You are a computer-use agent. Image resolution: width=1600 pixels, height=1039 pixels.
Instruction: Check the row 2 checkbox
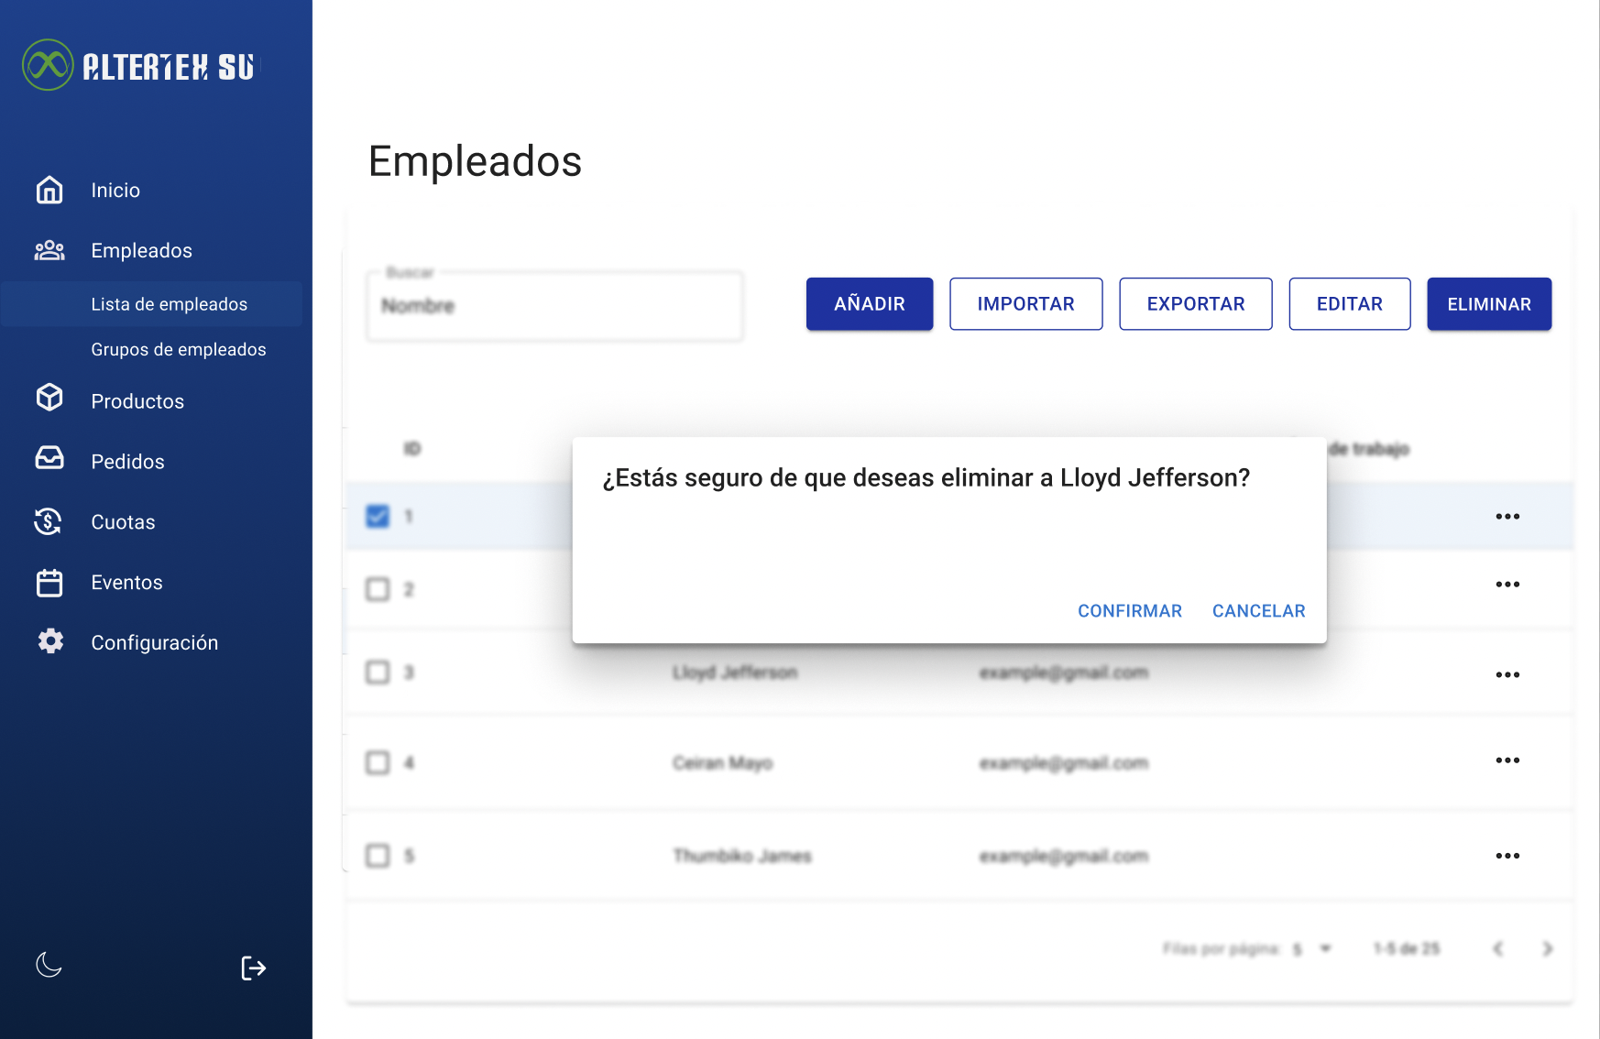tap(378, 589)
